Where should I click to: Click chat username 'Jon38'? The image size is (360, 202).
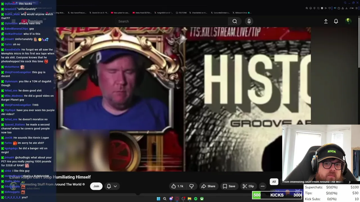tap(8, 138)
